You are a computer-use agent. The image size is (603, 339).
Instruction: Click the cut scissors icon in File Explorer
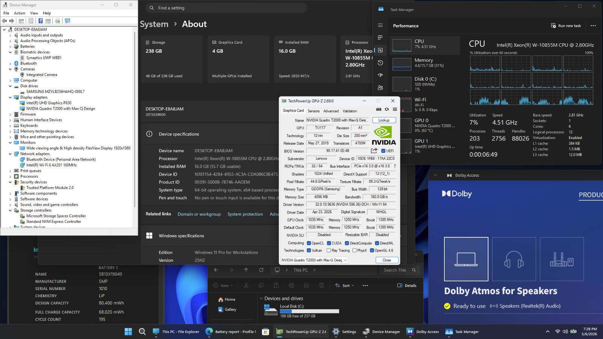pos(246,286)
